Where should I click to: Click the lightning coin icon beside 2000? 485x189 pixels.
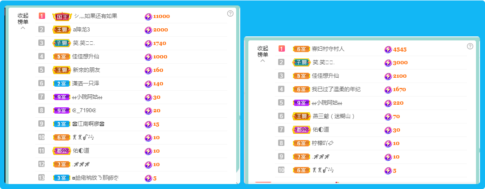148,30
